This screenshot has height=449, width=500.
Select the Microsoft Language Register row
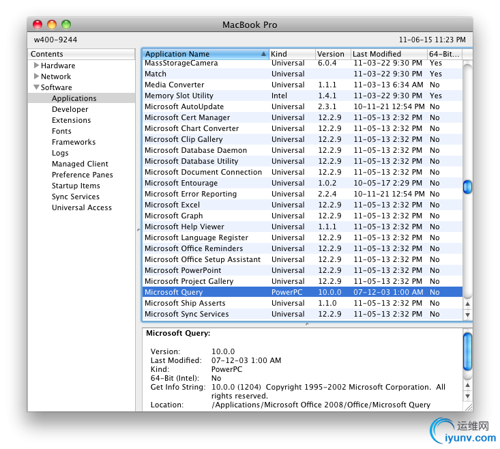302,237
